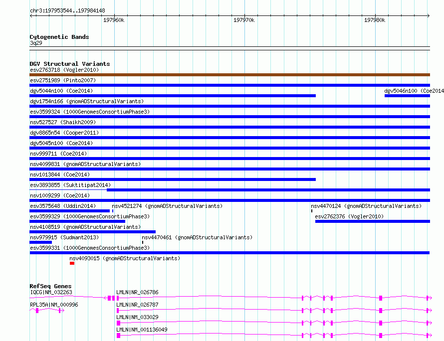Click the IQCG exon blocks near LMLN start
Screen dimensions: 444x341
click(111, 298)
